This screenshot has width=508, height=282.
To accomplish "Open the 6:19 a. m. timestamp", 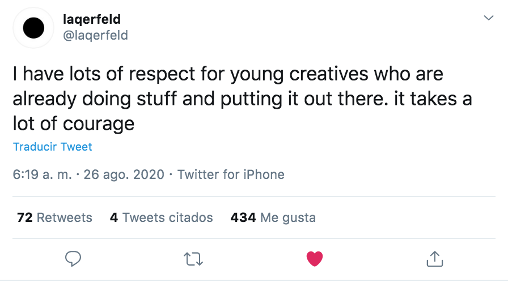I will click(42, 174).
